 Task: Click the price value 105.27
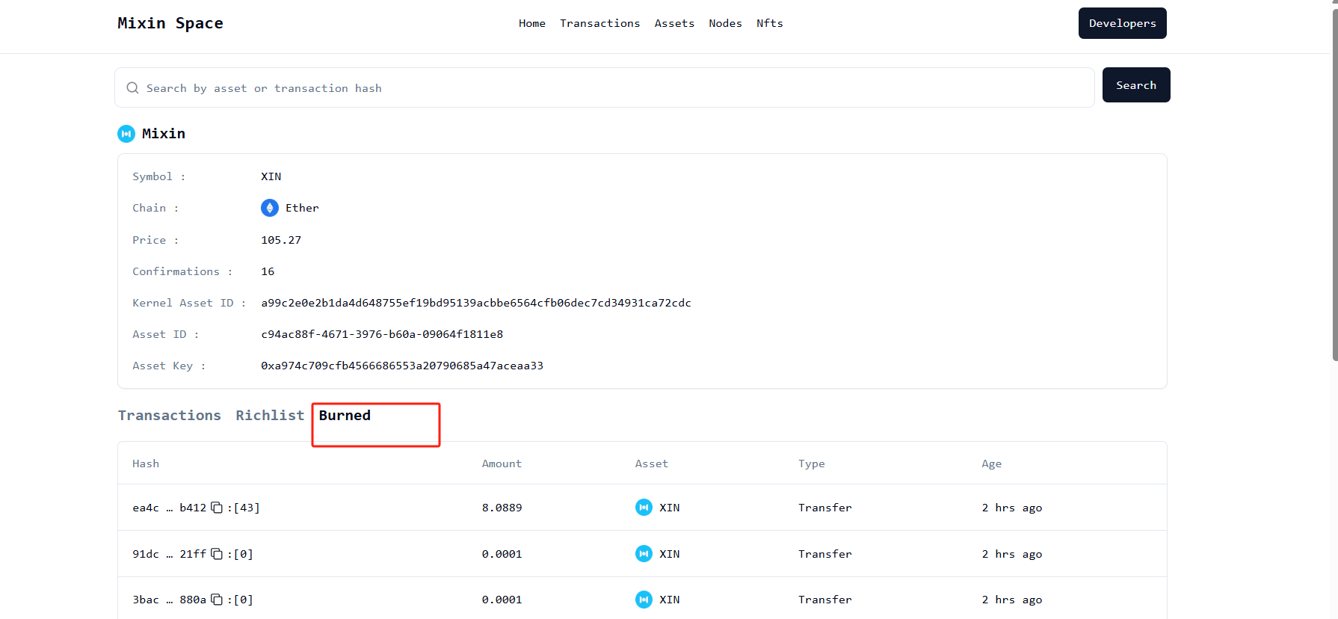point(281,240)
